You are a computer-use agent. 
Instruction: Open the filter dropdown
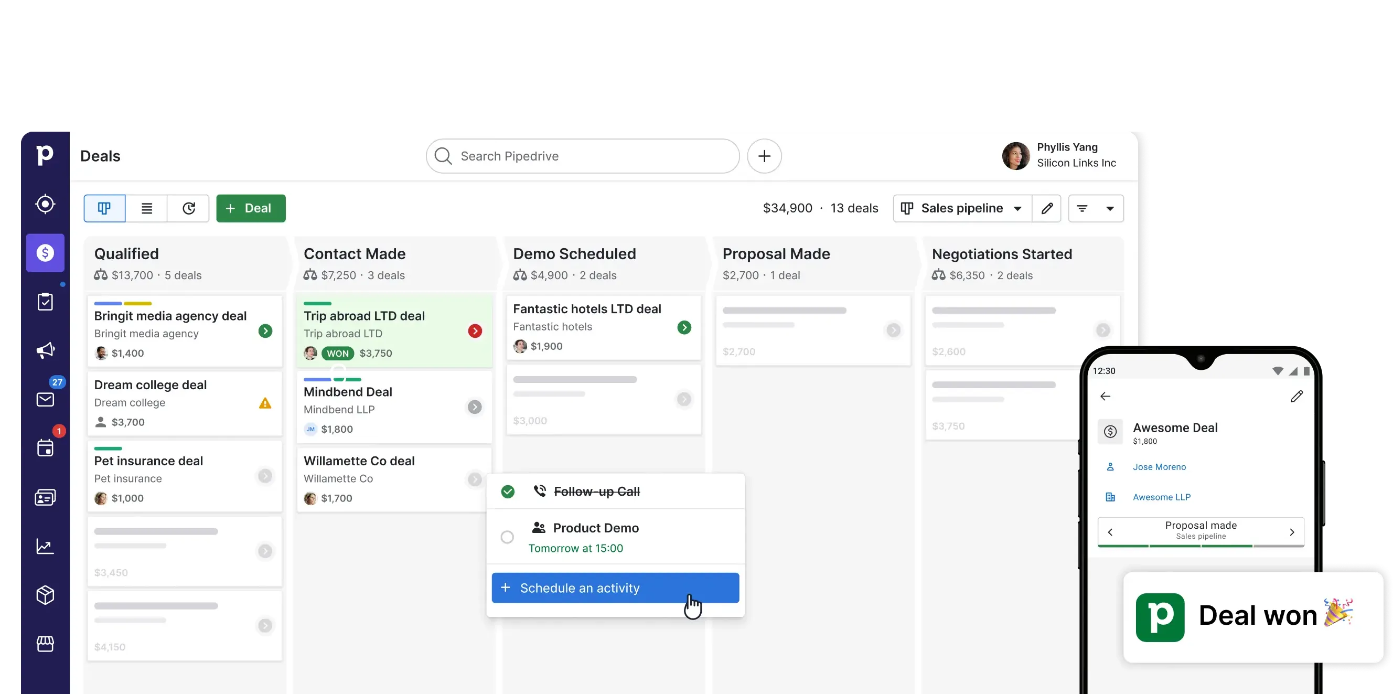point(1096,208)
